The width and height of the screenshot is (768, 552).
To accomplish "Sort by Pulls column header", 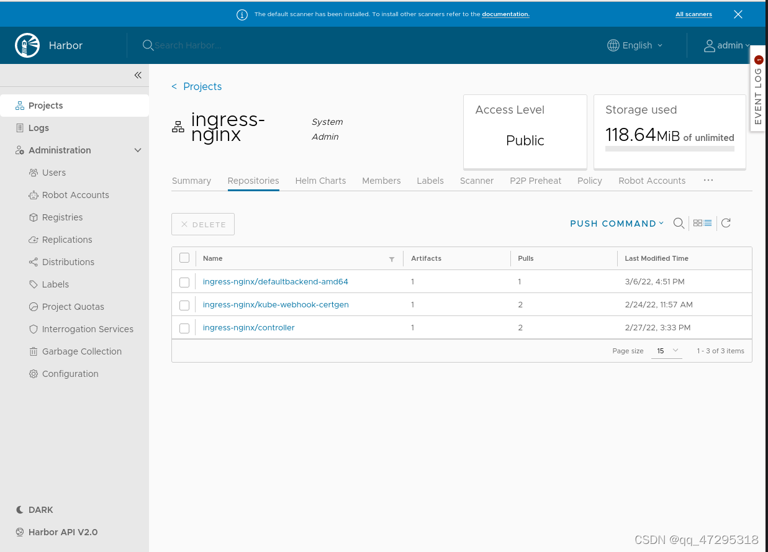I will 526,258.
